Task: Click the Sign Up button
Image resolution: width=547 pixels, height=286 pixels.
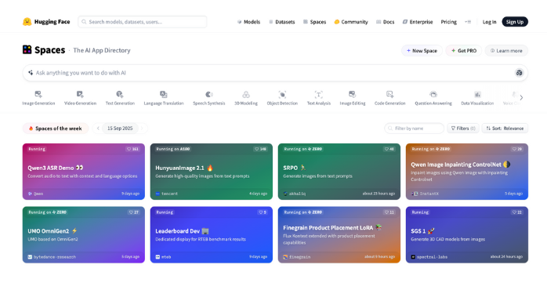Action: click(515, 22)
